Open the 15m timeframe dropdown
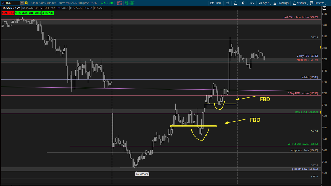 [252, 3]
